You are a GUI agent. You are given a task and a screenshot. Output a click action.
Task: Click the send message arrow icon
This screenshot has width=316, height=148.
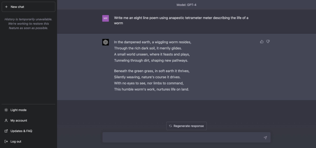click(x=265, y=138)
